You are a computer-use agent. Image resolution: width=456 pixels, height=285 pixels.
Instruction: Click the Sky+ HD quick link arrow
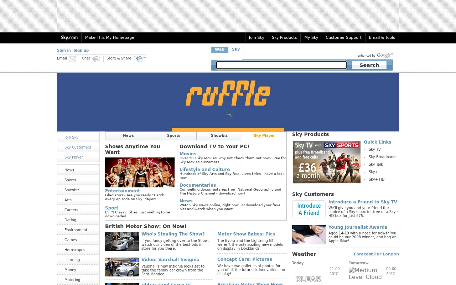(364, 180)
